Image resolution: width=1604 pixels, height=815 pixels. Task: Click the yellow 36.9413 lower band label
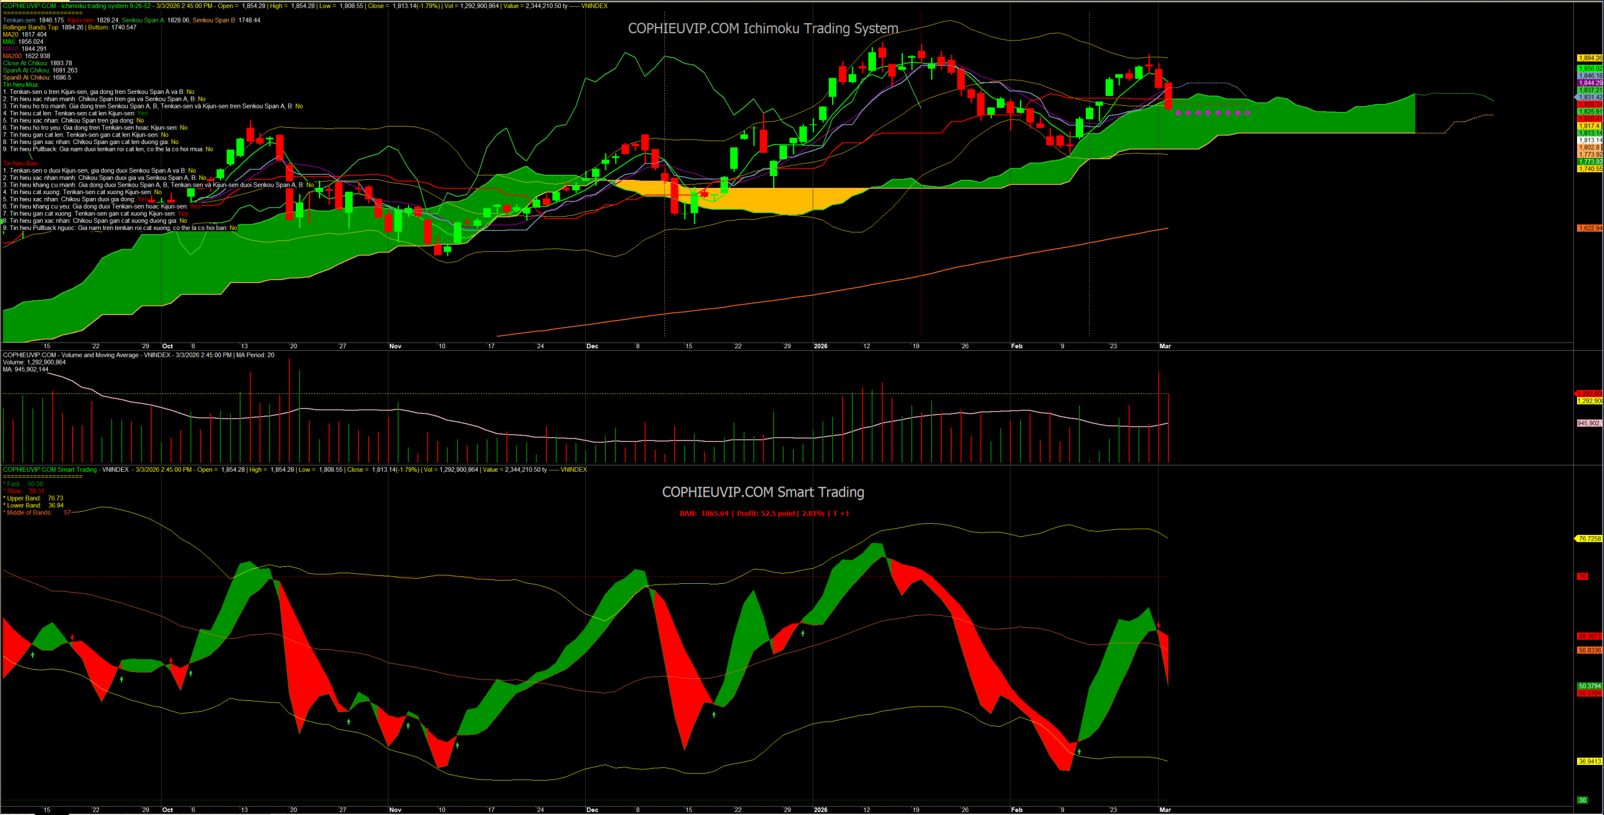click(1589, 762)
